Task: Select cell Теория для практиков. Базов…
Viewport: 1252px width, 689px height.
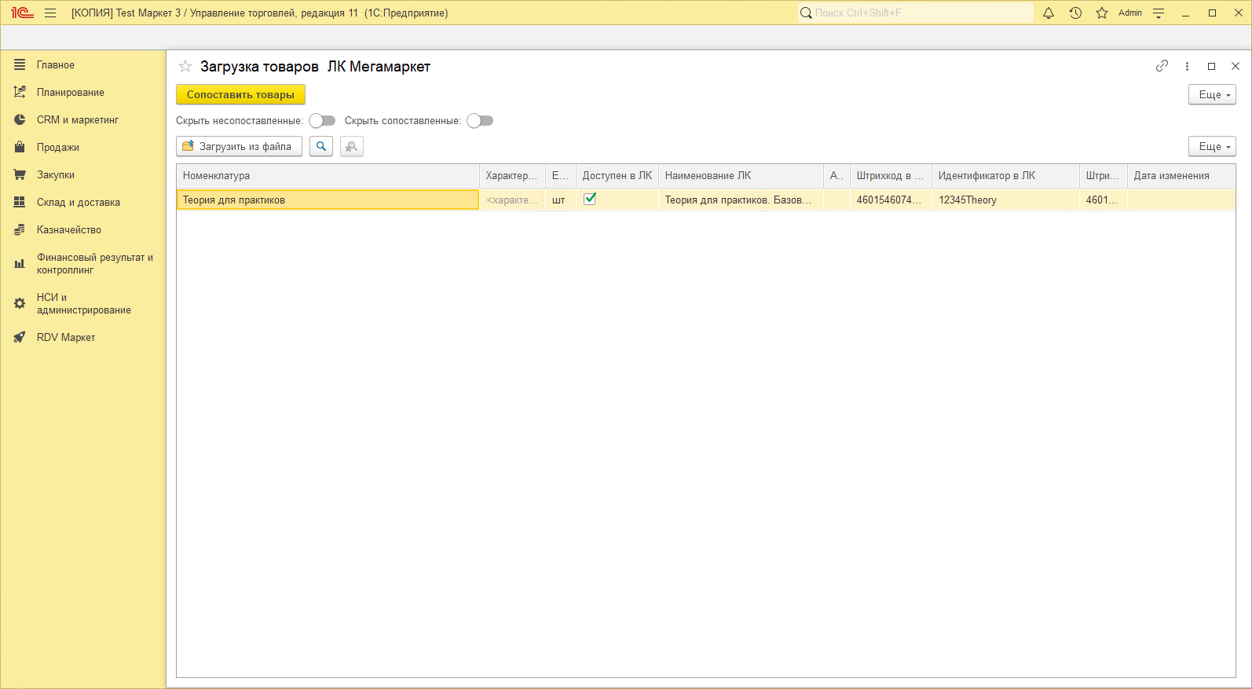Action: (x=741, y=200)
